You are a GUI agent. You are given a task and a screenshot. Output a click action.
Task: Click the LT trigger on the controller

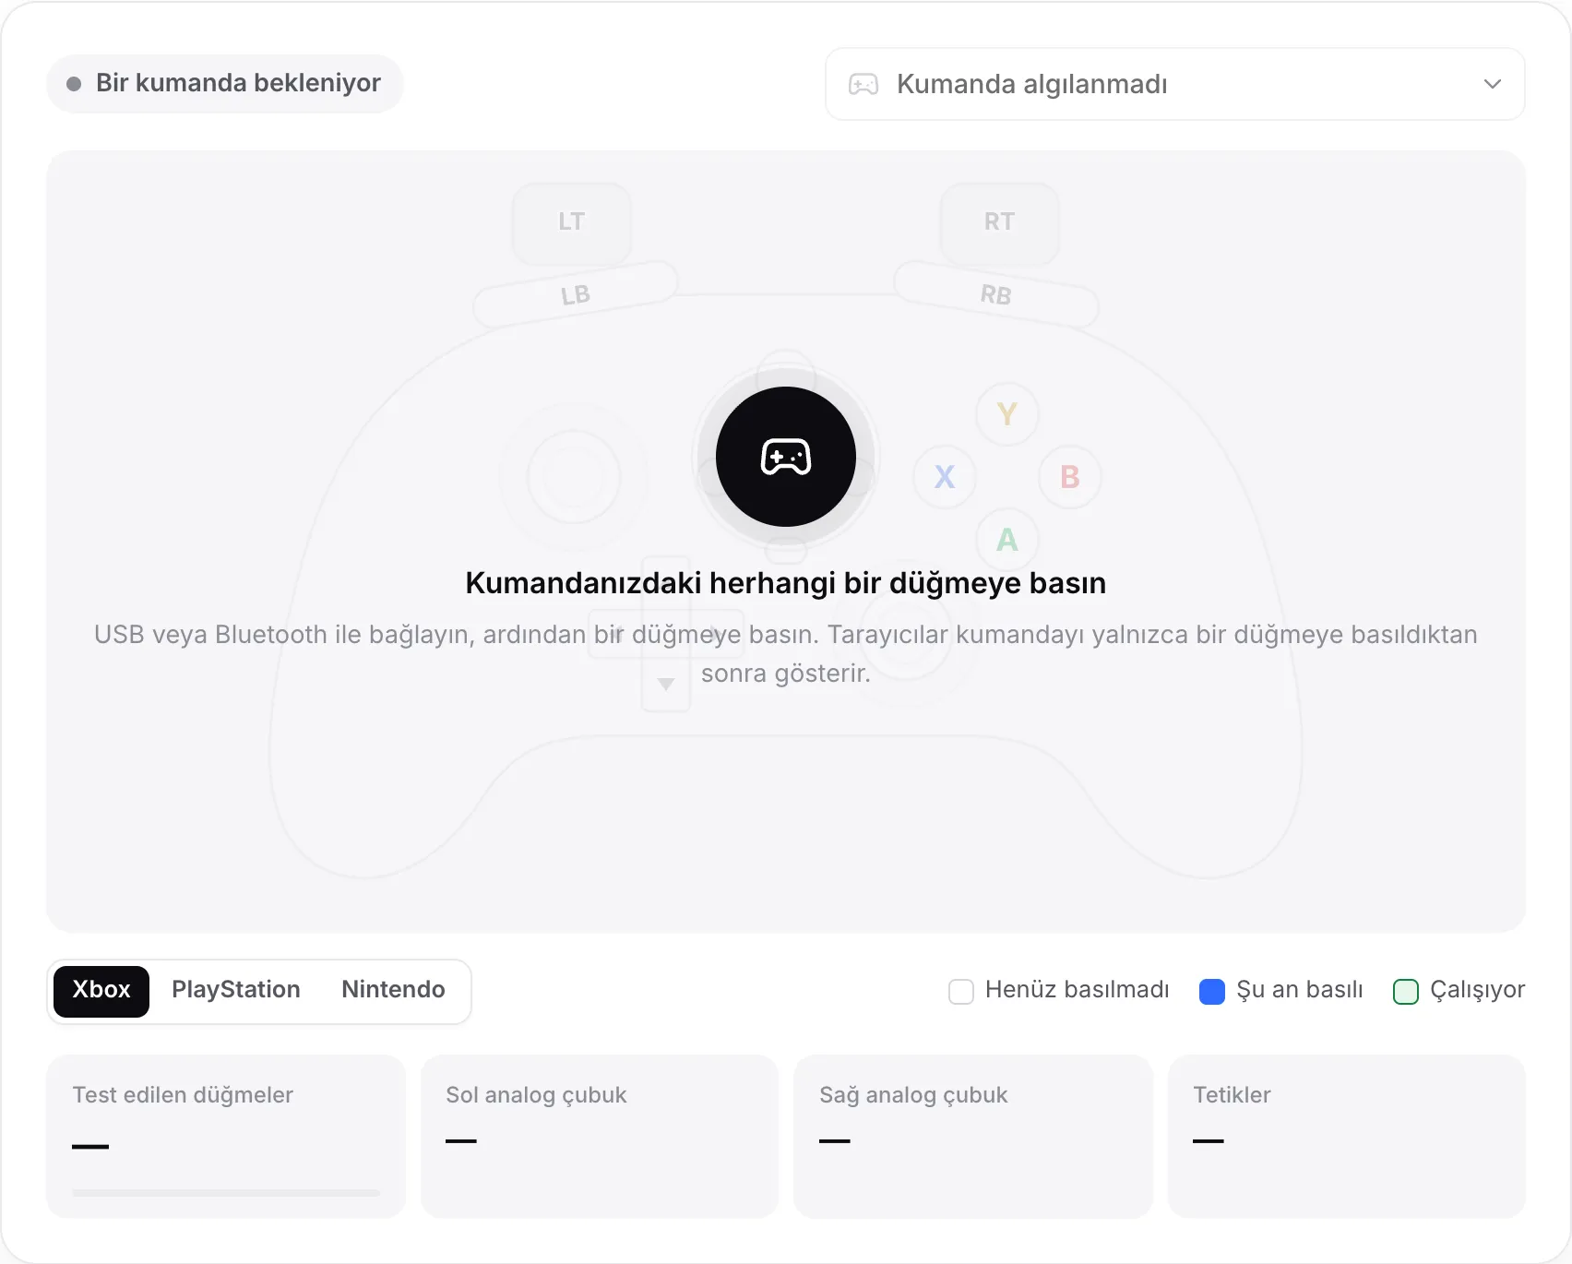click(572, 223)
